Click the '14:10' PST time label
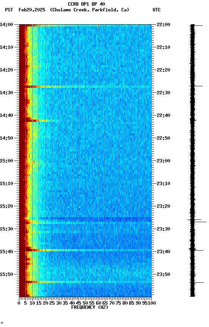The height and width of the screenshot is (327, 209). [6, 47]
